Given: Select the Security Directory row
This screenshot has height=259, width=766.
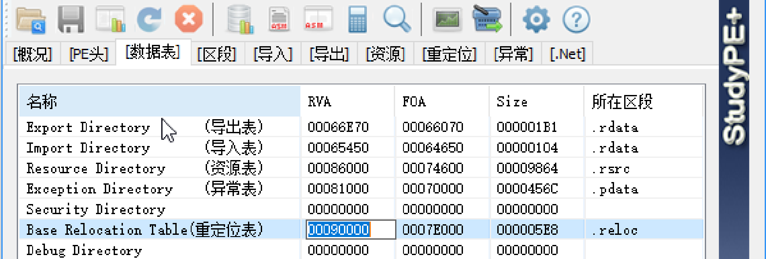Looking at the screenshot, I should coord(361,209).
